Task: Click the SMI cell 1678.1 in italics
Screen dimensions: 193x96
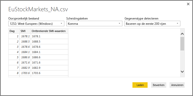Action: click(25, 36)
